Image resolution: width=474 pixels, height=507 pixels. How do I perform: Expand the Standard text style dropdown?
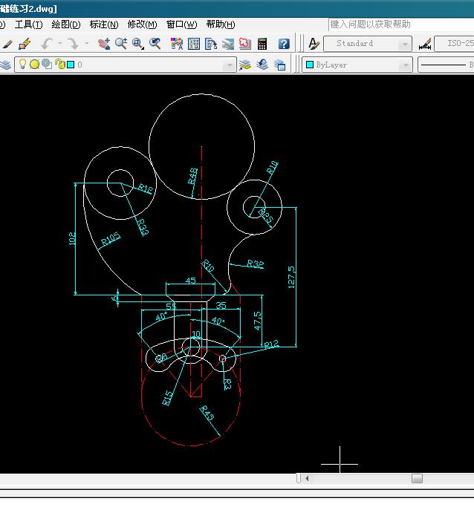pos(404,44)
